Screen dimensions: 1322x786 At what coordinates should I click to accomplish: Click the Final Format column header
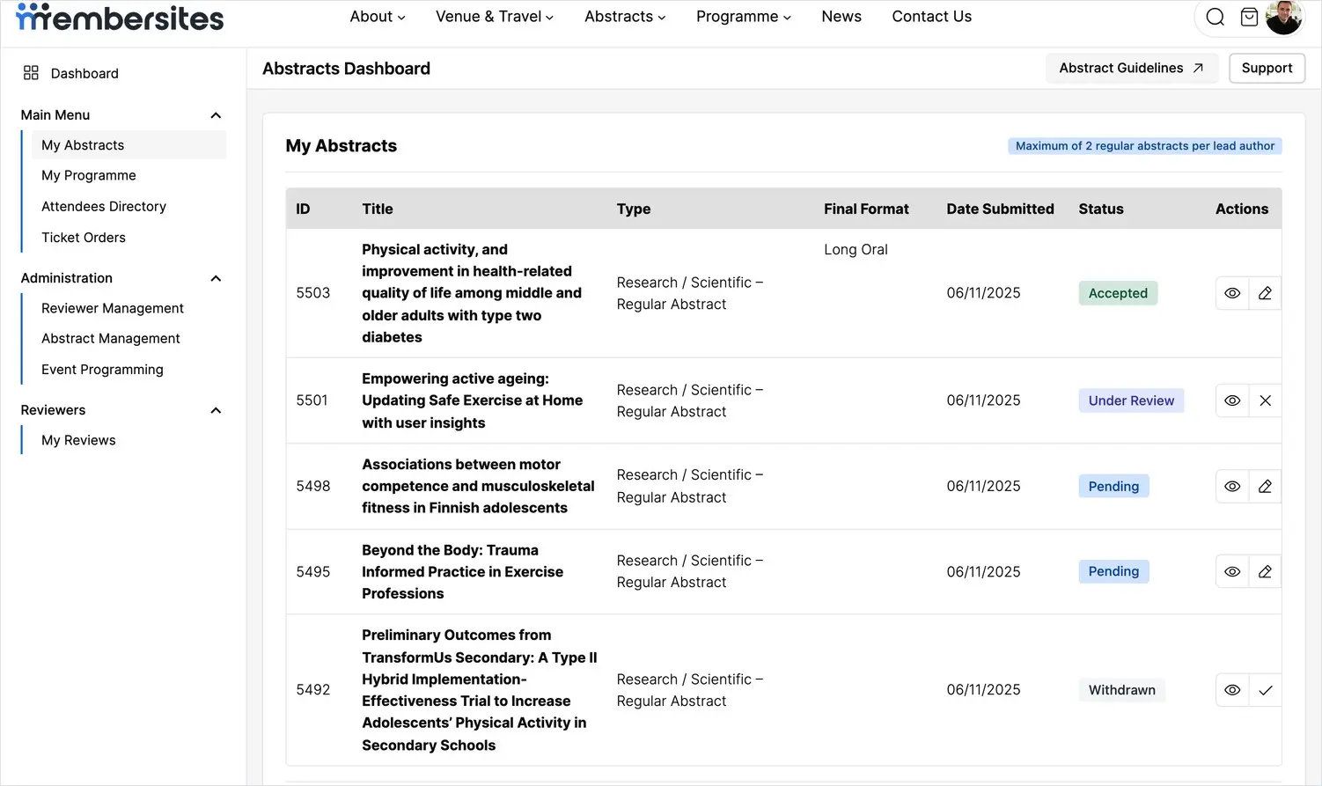866,209
